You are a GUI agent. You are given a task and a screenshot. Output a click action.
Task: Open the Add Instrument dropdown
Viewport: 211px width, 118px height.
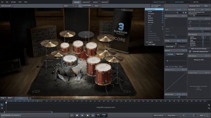pos(7,6)
